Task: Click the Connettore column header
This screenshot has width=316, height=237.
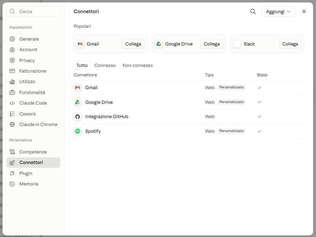Action: pyautogui.click(x=85, y=75)
